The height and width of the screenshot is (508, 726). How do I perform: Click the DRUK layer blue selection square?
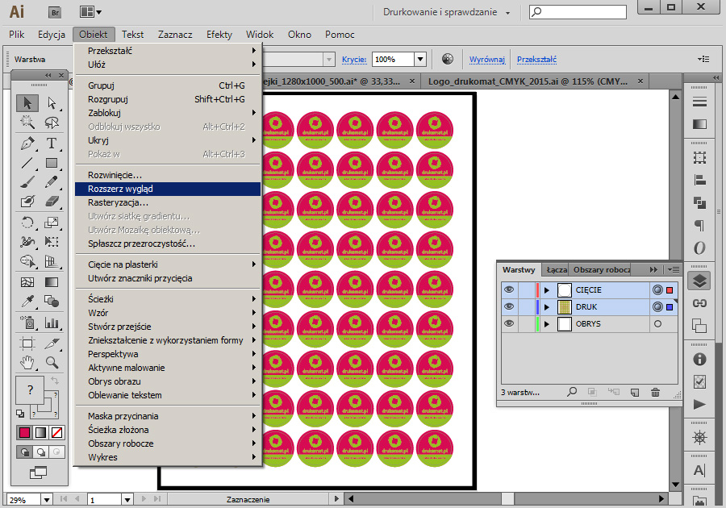(x=669, y=306)
